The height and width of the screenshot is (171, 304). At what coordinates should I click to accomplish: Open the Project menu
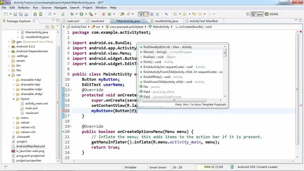pyautogui.click(x=87, y=7)
